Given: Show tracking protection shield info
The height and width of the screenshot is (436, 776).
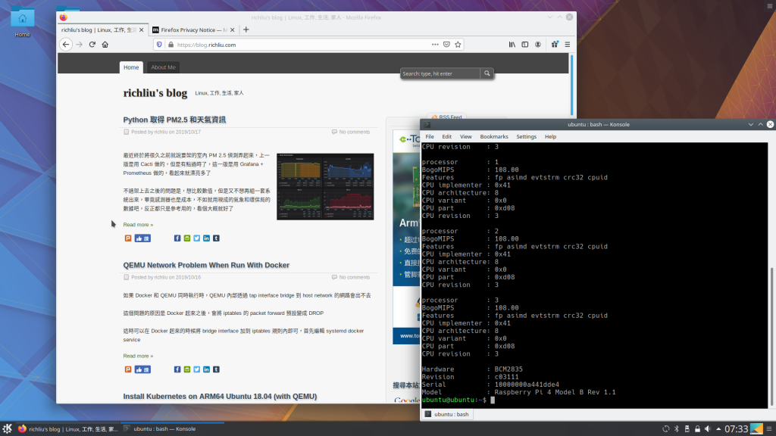Looking at the screenshot, I should 159,45.
